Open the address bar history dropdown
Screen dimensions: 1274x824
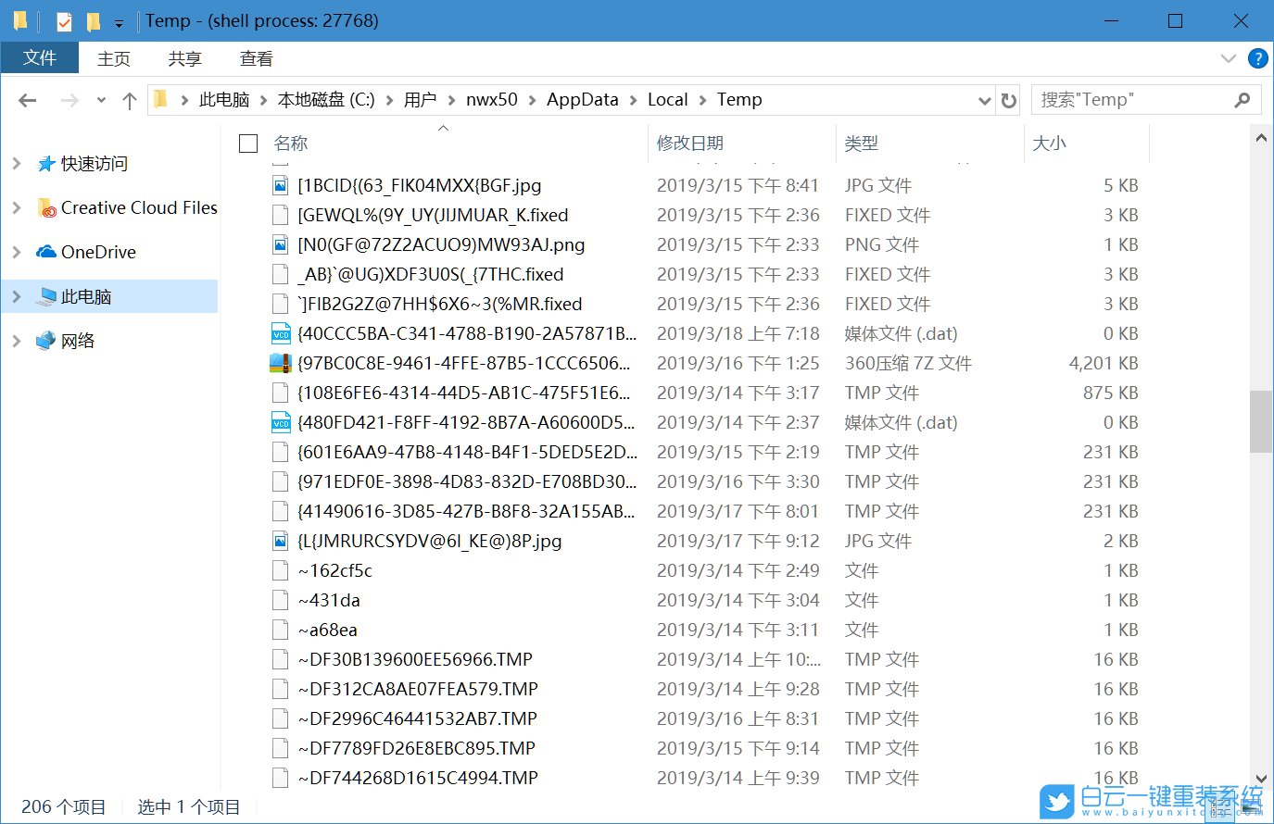pyautogui.click(x=984, y=99)
